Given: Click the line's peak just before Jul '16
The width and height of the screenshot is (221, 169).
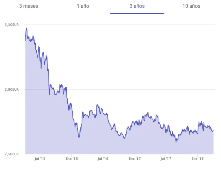Looking at the screenshot, I should click(x=97, y=105).
